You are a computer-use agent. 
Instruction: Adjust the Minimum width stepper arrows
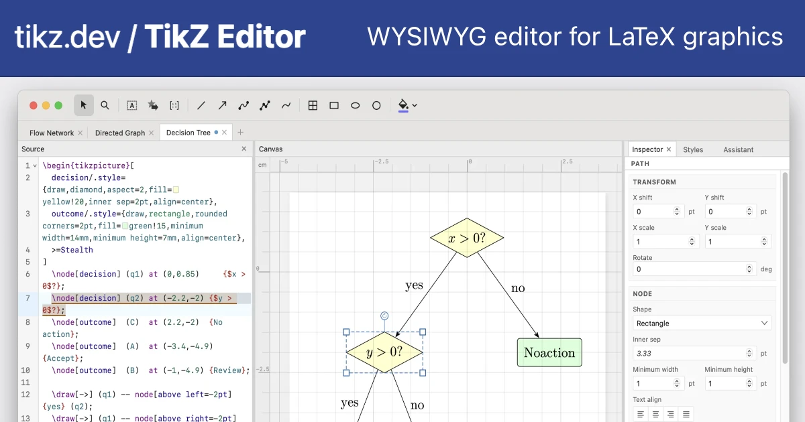[678, 383]
